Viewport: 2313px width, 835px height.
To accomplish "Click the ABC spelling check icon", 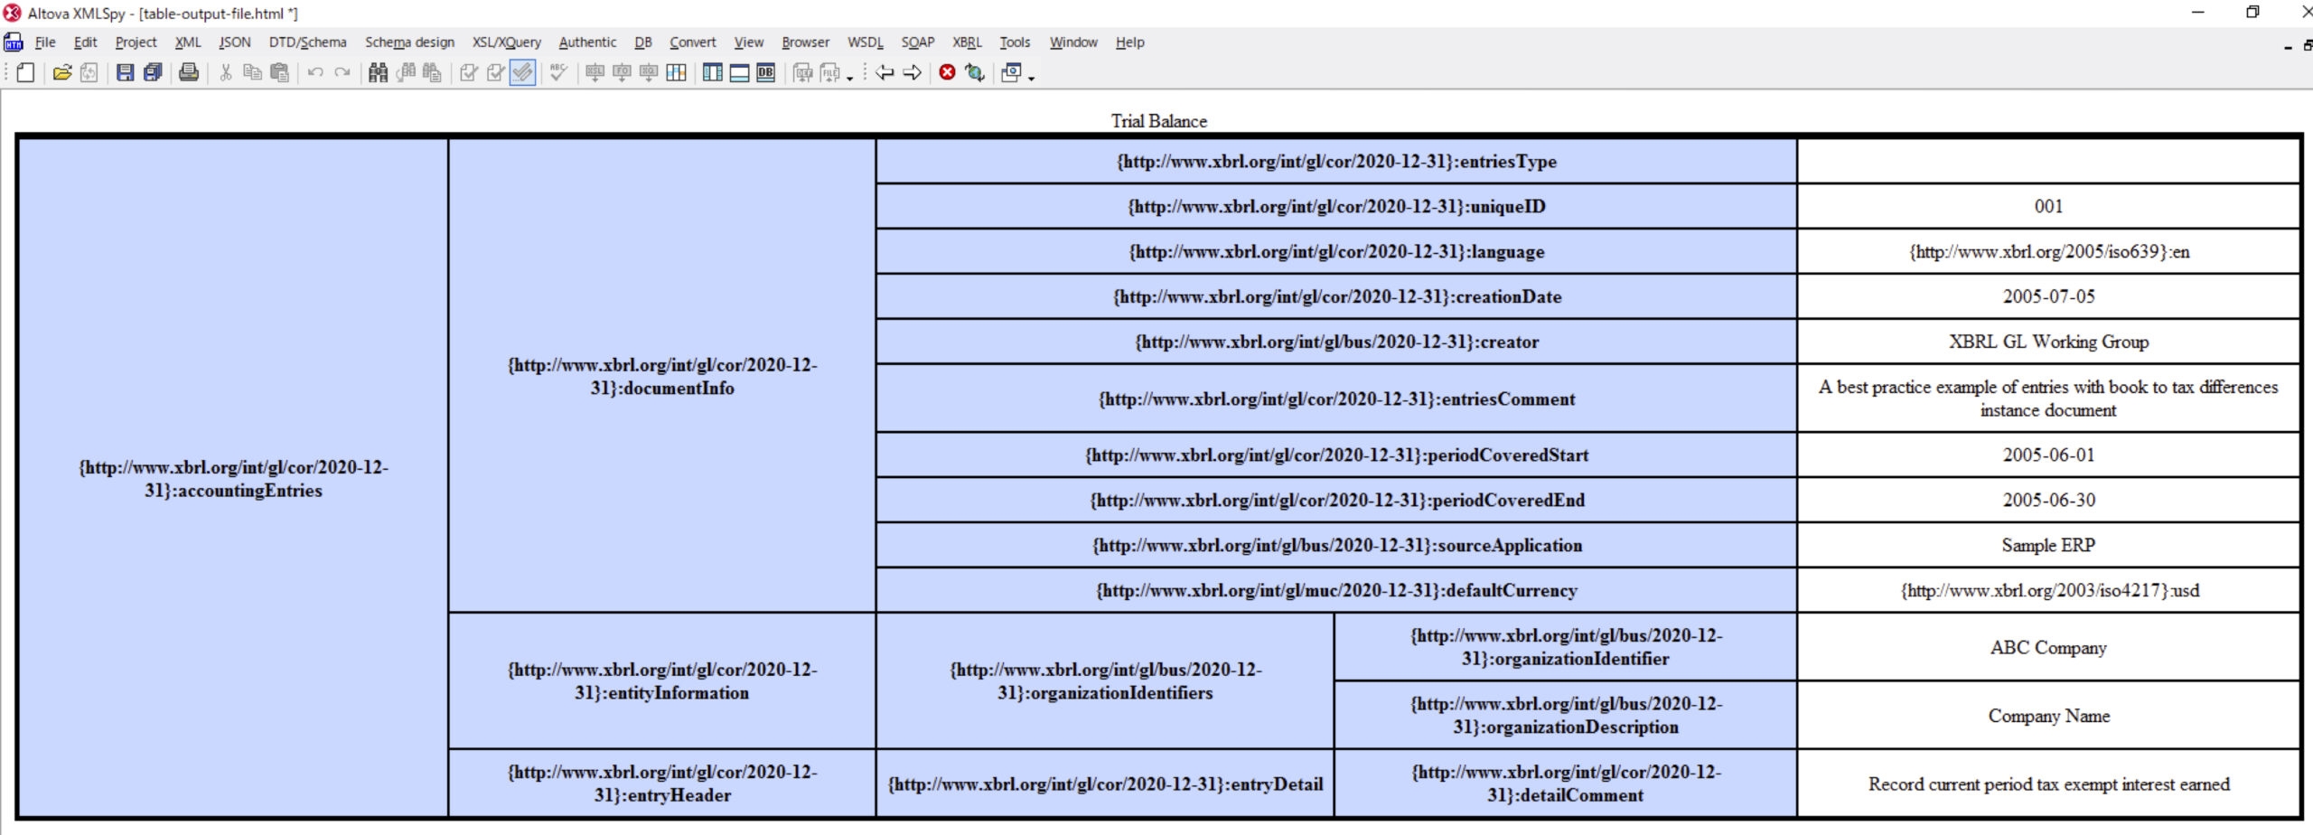I will click(559, 72).
